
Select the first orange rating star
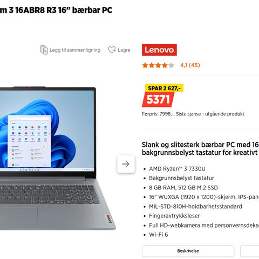(x=145, y=65)
